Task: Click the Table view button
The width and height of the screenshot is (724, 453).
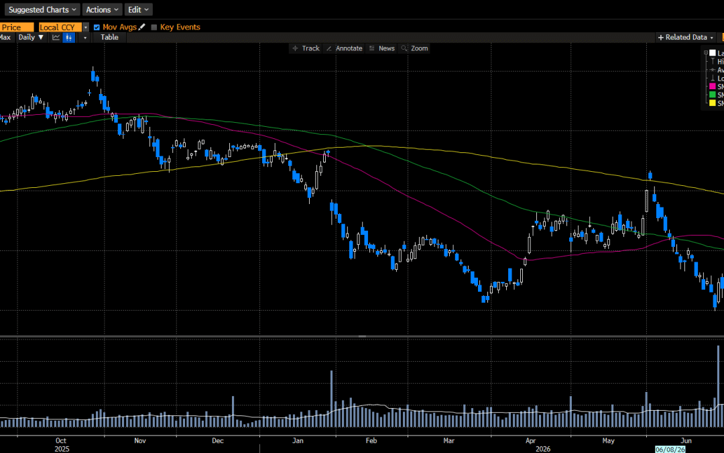Action: (x=109, y=38)
